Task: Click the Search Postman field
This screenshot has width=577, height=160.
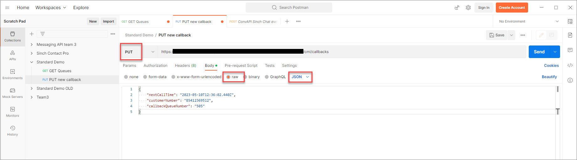Action: click(289, 8)
